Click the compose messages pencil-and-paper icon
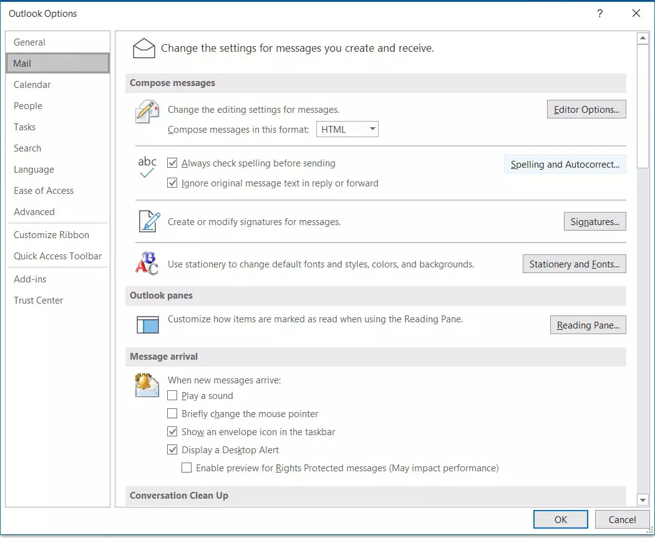The height and width of the screenshot is (538, 655). pyautogui.click(x=147, y=112)
